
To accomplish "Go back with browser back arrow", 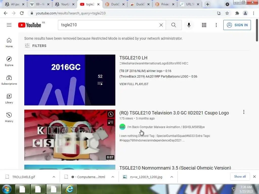I will coord(6,13).
